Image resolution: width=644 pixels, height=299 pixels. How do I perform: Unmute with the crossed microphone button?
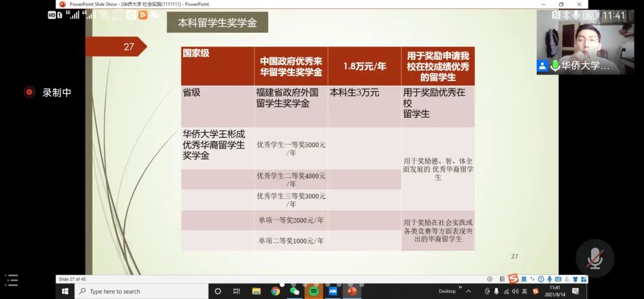tap(595, 258)
